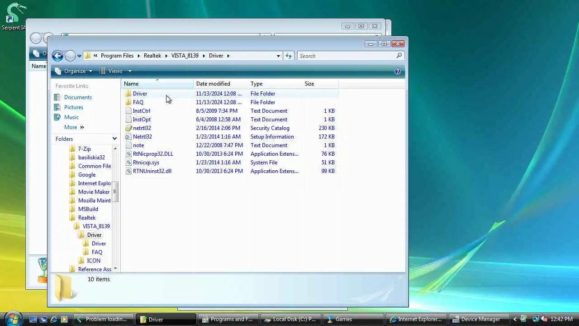579x326 pixels.
Task: Click folder tree scroll down arrow
Action: [x=115, y=268]
